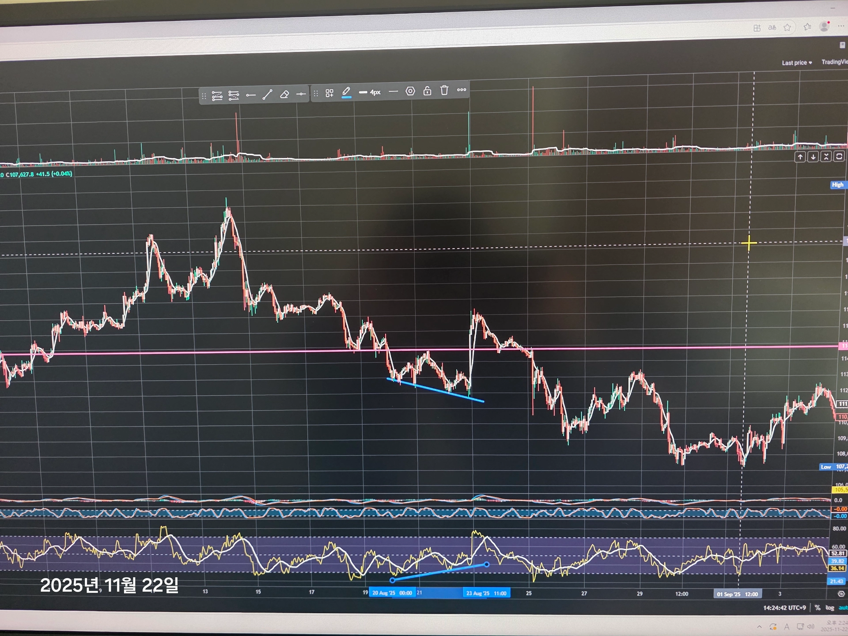Click the first parallel channel tool icon
Screen dimensions: 848x636
[x=217, y=96]
